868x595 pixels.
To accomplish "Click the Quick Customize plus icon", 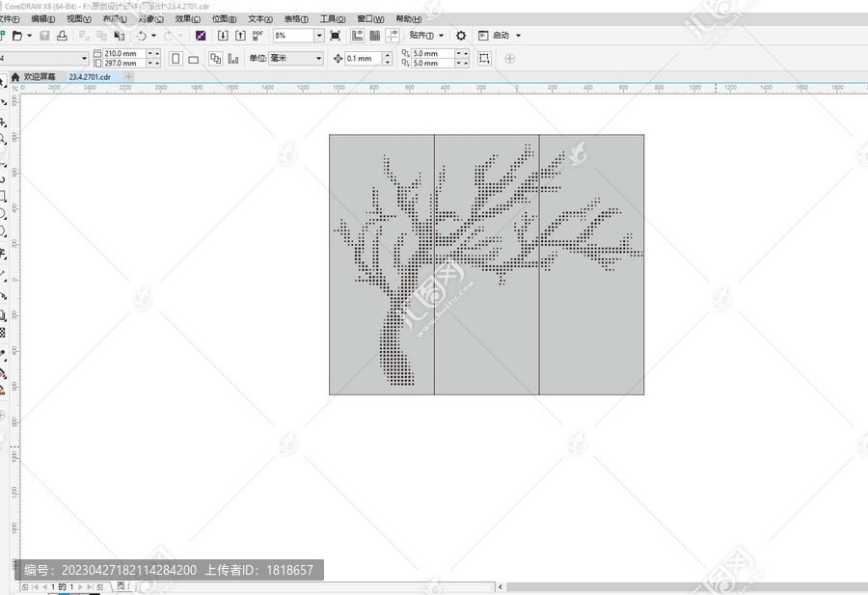I will point(510,59).
